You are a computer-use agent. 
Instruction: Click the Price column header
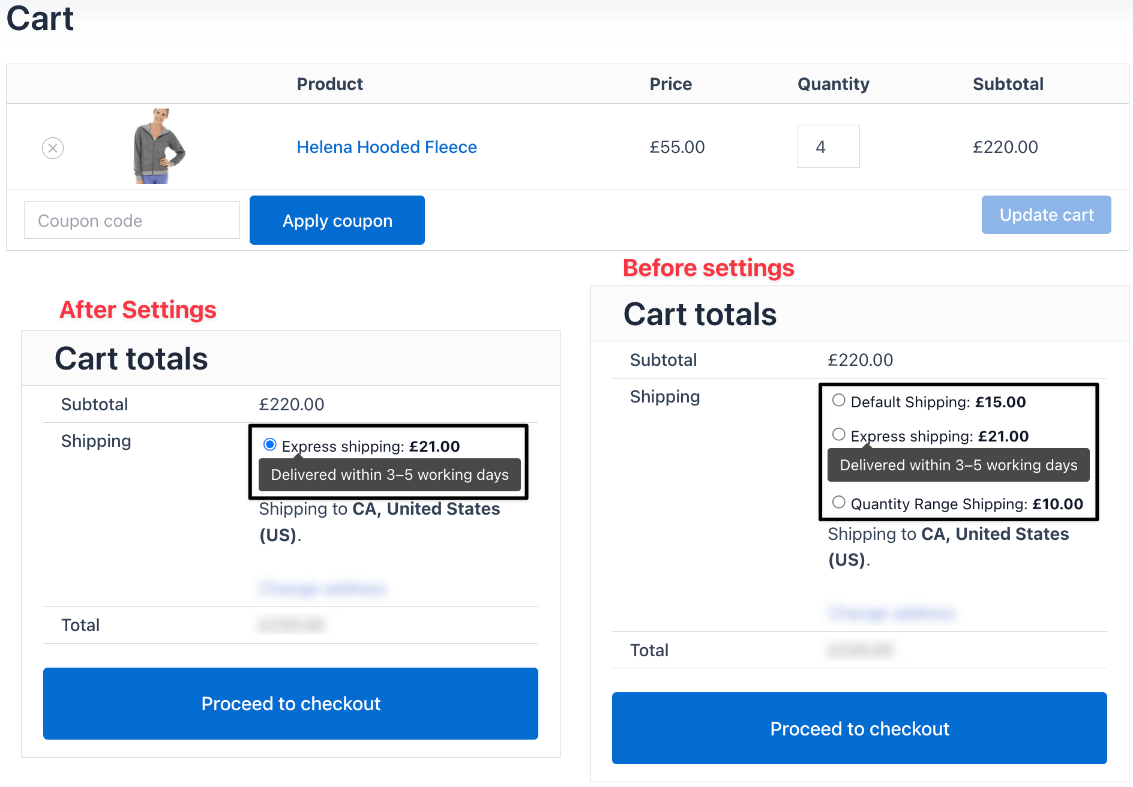(670, 84)
